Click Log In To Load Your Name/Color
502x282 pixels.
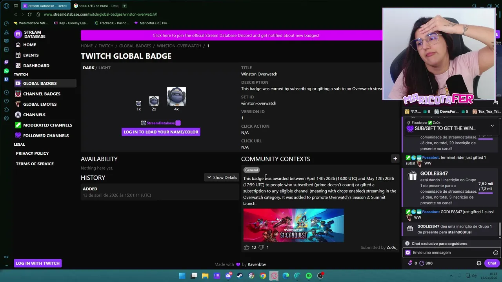pyautogui.click(x=161, y=132)
